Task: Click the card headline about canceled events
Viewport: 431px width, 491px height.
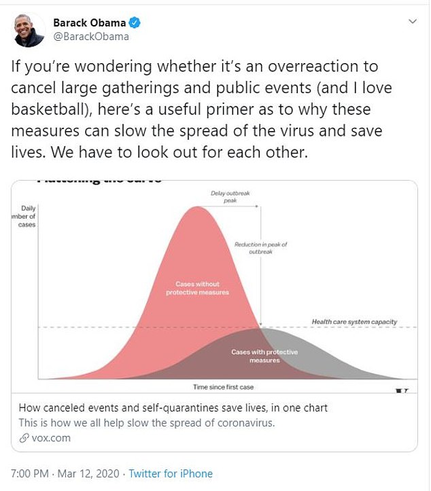Action: (x=173, y=407)
